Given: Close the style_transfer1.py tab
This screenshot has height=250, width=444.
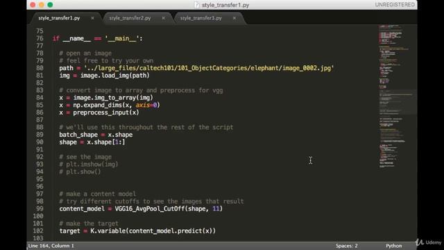Looking at the screenshot, I should [x=92, y=18].
